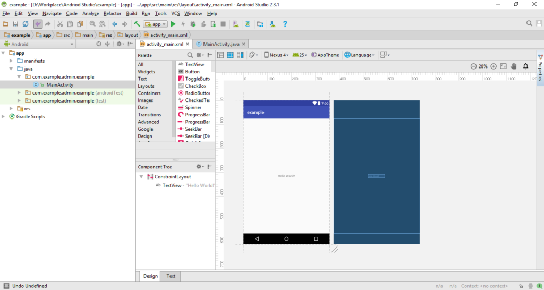Collapse the app module tree node
Screen dimensions: 544x290
click(3, 53)
